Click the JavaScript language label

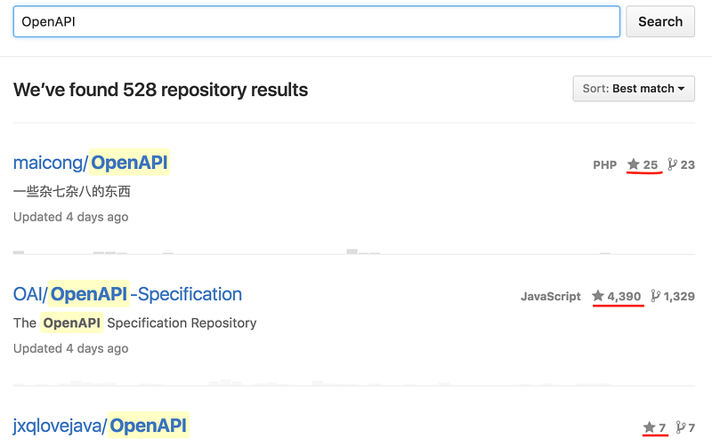(550, 296)
